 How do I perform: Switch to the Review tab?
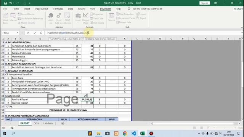pos(82,9)
